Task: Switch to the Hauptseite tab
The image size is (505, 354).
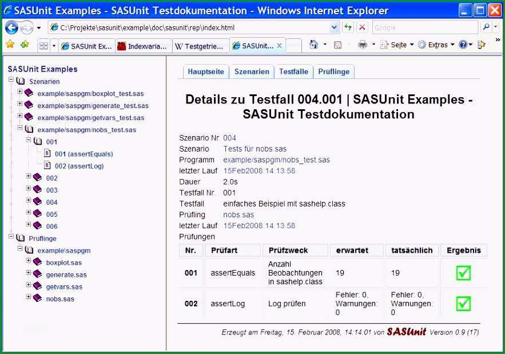Action: (x=206, y=71)
